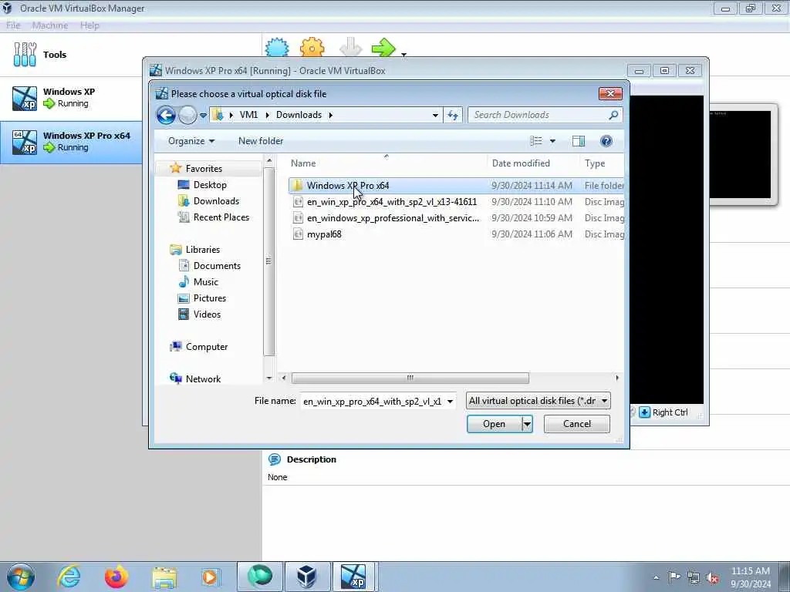This screenshot has width=790, height=592.
Task: Click the Back navigation arrow in file dialog
Action: (x=166, y=116)
